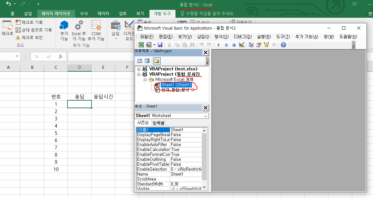Click the Find binoculars icon
This screenshot has height=198, width=373.
pyautogui.click(x=192, y=45)
